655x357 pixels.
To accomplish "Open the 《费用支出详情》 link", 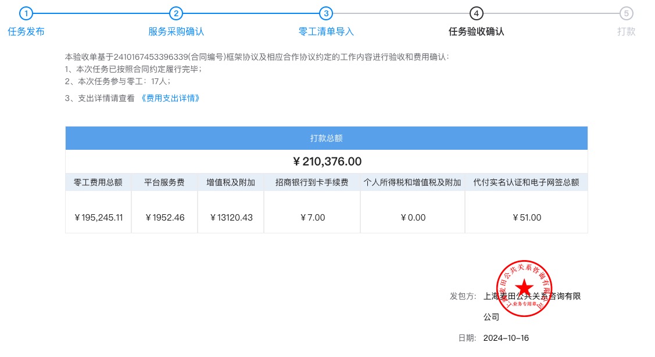I will pyautogui.click(x=171, y=98).
